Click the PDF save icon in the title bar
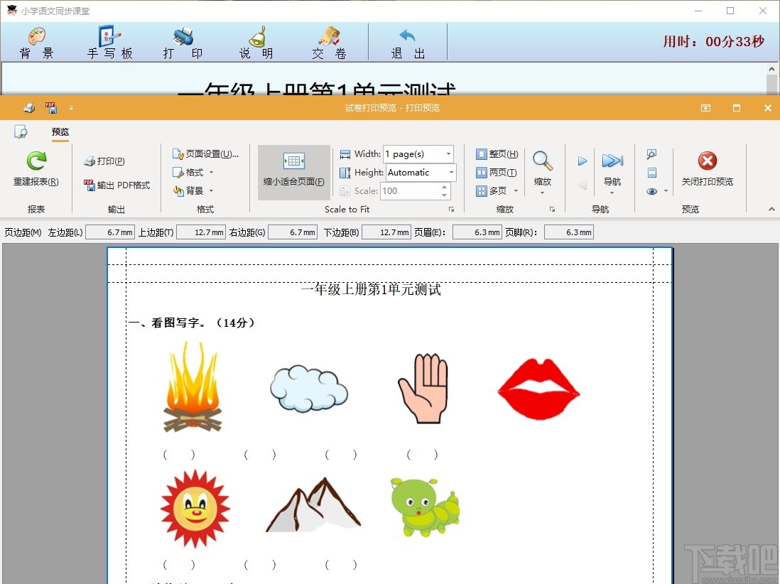The image size is (780, 584). pos(50,107)
